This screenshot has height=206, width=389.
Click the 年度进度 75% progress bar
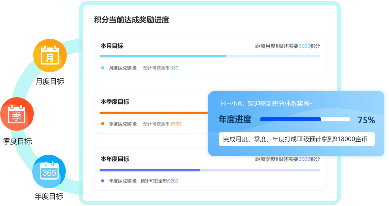click(305, 120)
